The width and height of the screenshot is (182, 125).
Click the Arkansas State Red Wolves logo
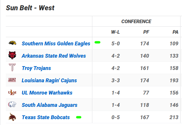pyautogui.click(x=12, y=56)
